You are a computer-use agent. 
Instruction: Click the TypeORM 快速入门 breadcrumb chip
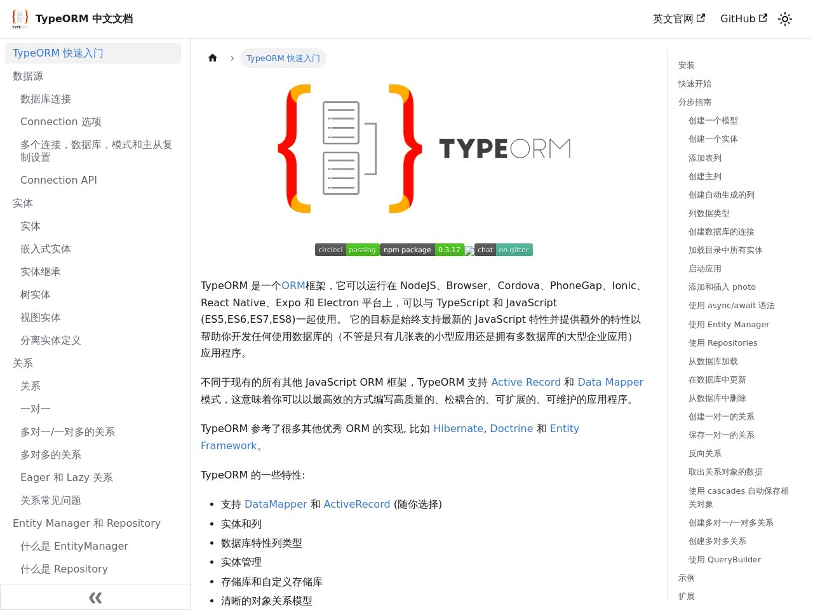coord(283,58)
